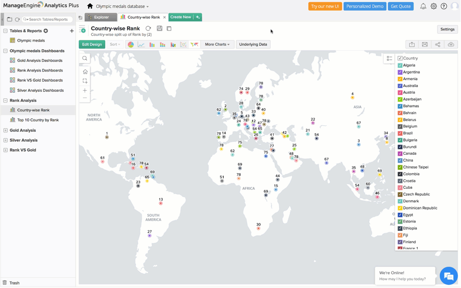Select the combination chart icon
The height and width of the screenshot is (288, 461).
click(x=173, y=44)
